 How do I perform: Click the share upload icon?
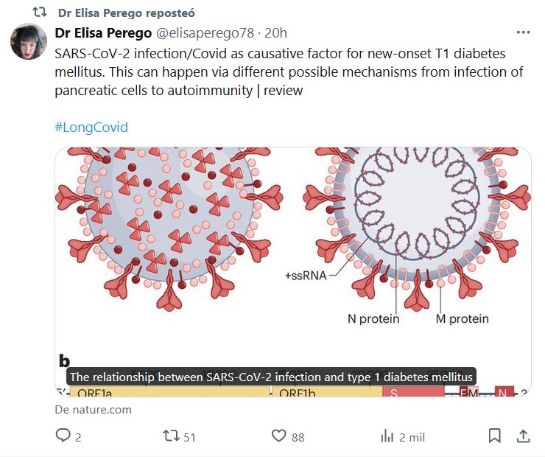523,436
